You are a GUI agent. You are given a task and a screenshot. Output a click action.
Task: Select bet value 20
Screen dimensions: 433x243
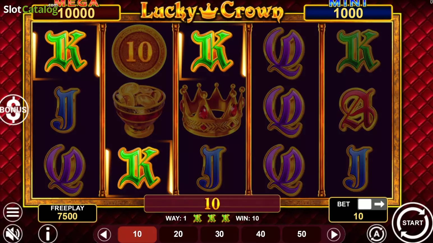click(x=178, y=234)
